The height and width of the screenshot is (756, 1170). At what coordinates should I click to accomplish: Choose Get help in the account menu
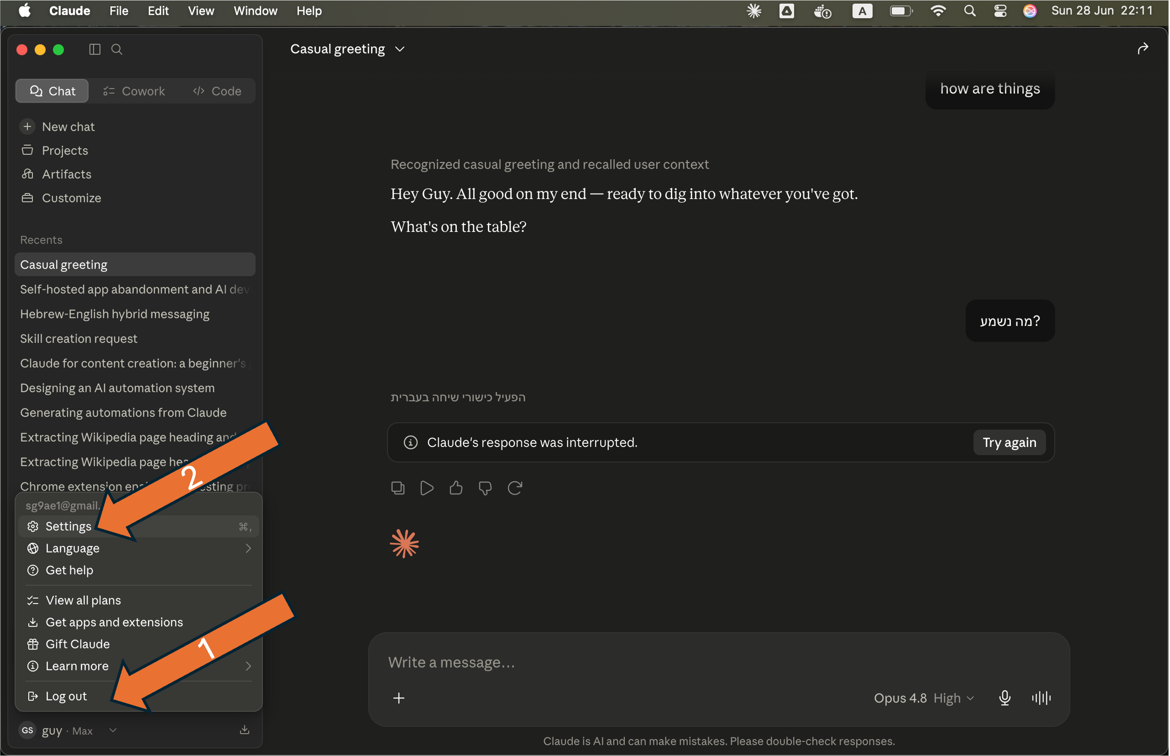click(138, 570)
